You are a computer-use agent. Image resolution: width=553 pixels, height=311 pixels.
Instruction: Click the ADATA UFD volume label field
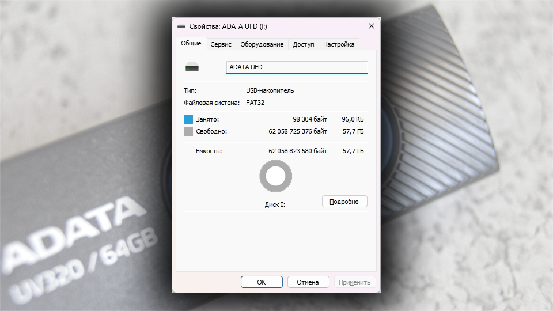tap(297, 67)
